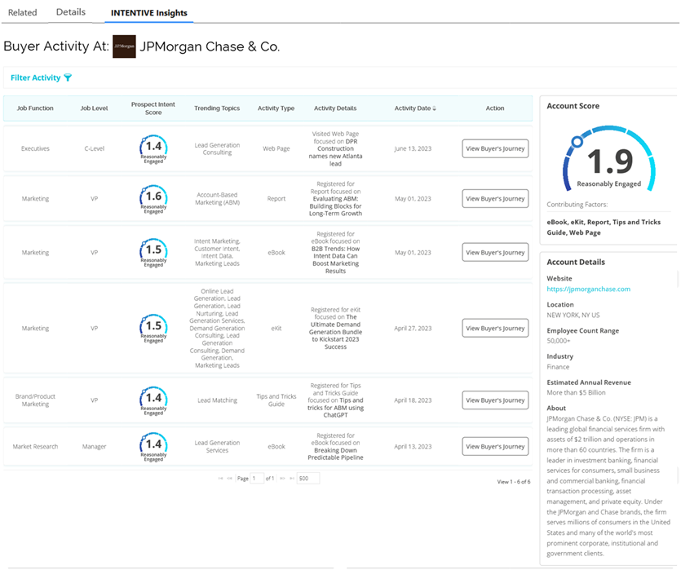Go to the previous results page
Image resolution: width=681 pixels, height=570 pixels.
[x=230, y=479]
